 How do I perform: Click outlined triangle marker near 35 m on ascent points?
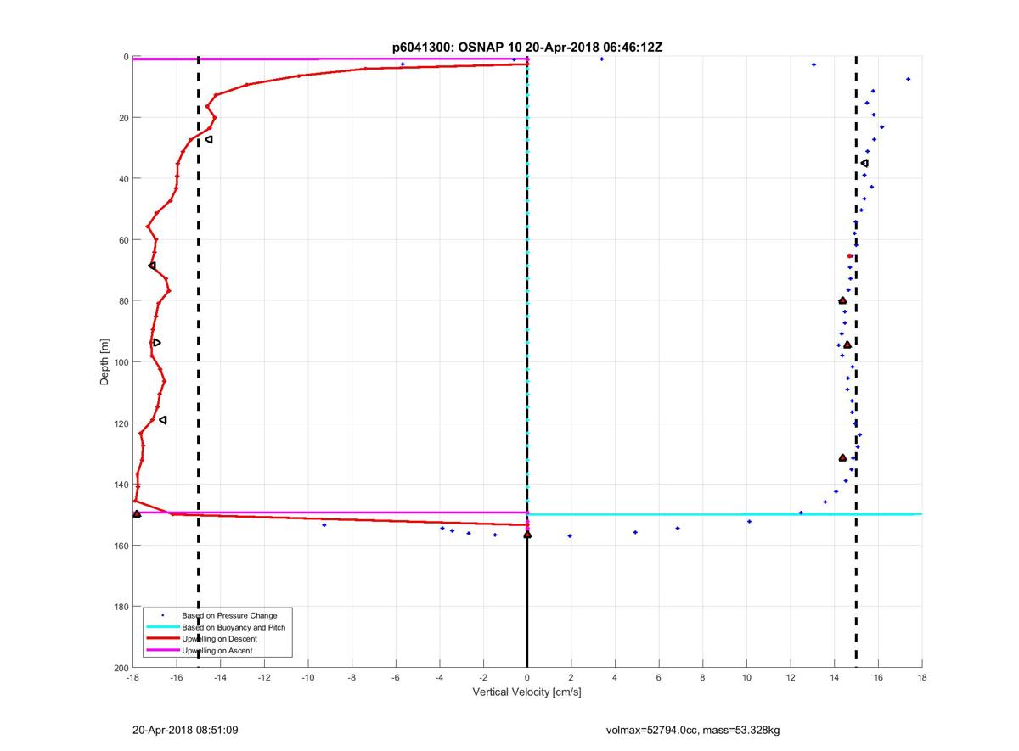point(864,163)
